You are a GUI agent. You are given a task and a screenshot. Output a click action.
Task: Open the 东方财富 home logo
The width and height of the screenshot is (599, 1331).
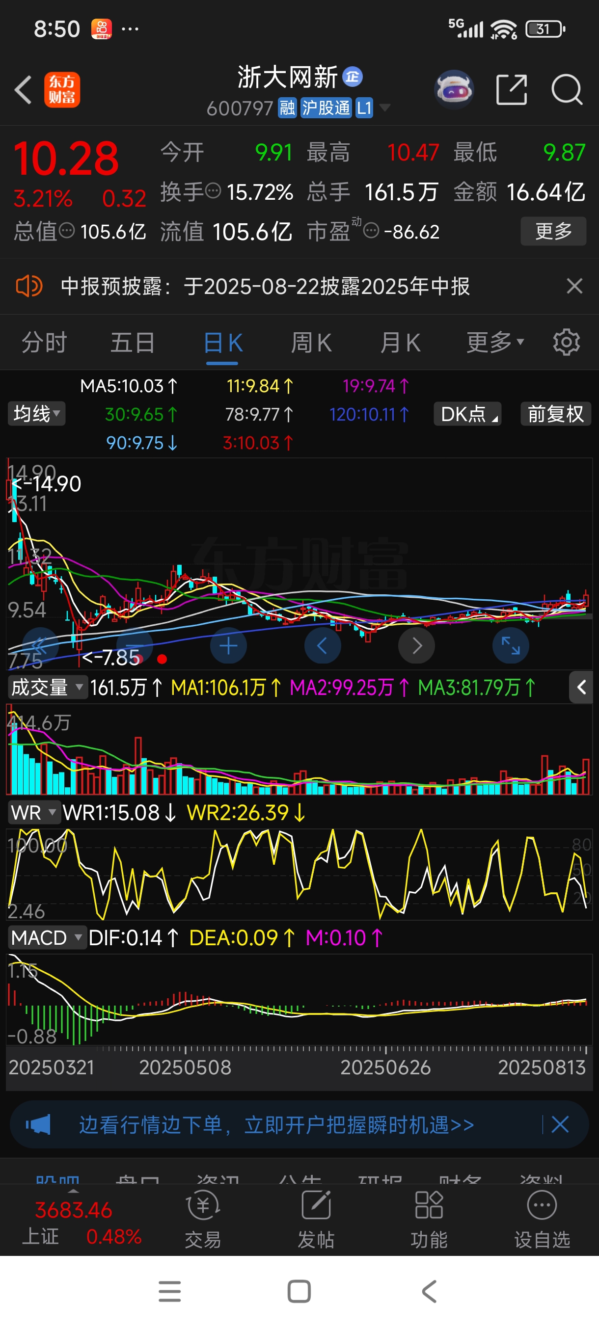click(x=62, y=90)
